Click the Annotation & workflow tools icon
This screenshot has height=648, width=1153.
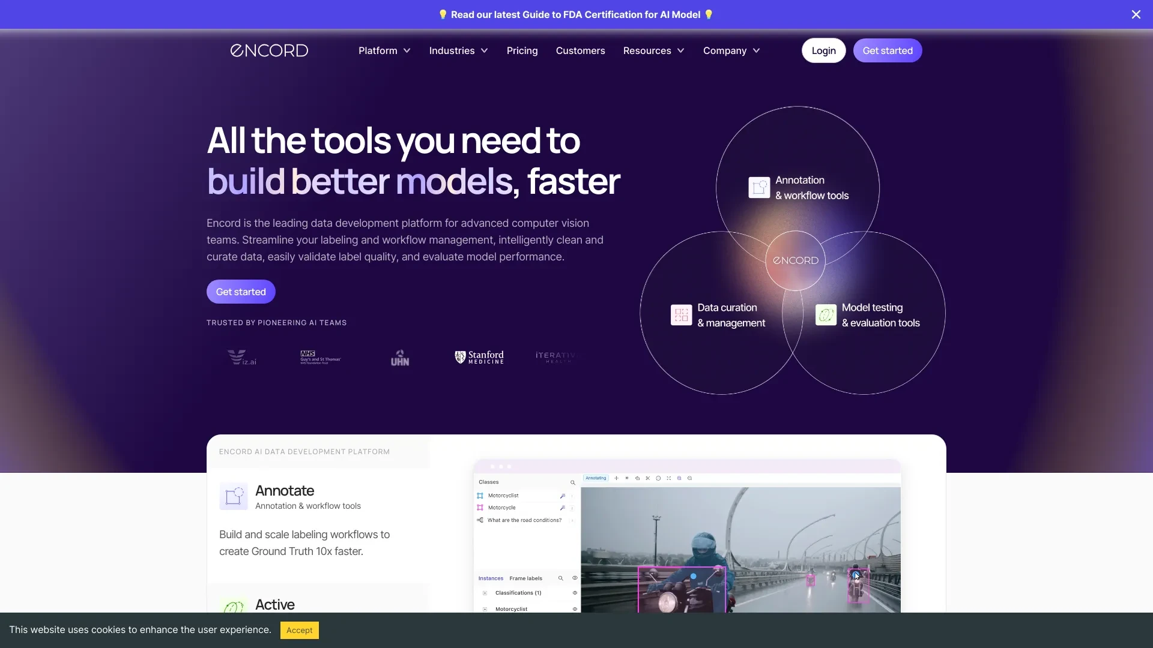coord(758,187)
